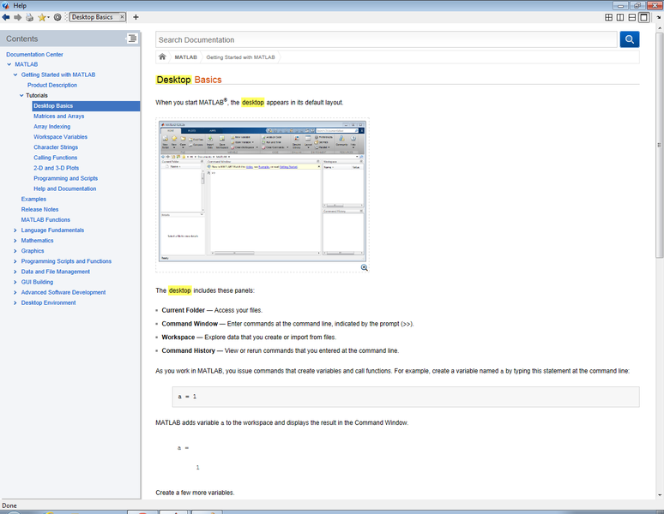Open Help and Documentation tutorial
The height and width of the screenshot is (514, 664).
pos(65,188)
